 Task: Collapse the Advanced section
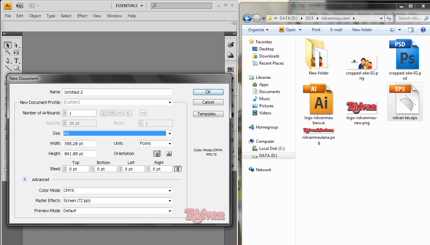click(x=24, y=179)
